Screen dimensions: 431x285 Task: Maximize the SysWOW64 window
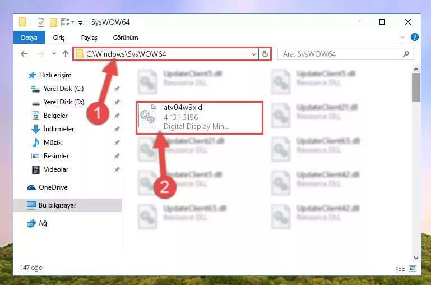click(382, 22)
